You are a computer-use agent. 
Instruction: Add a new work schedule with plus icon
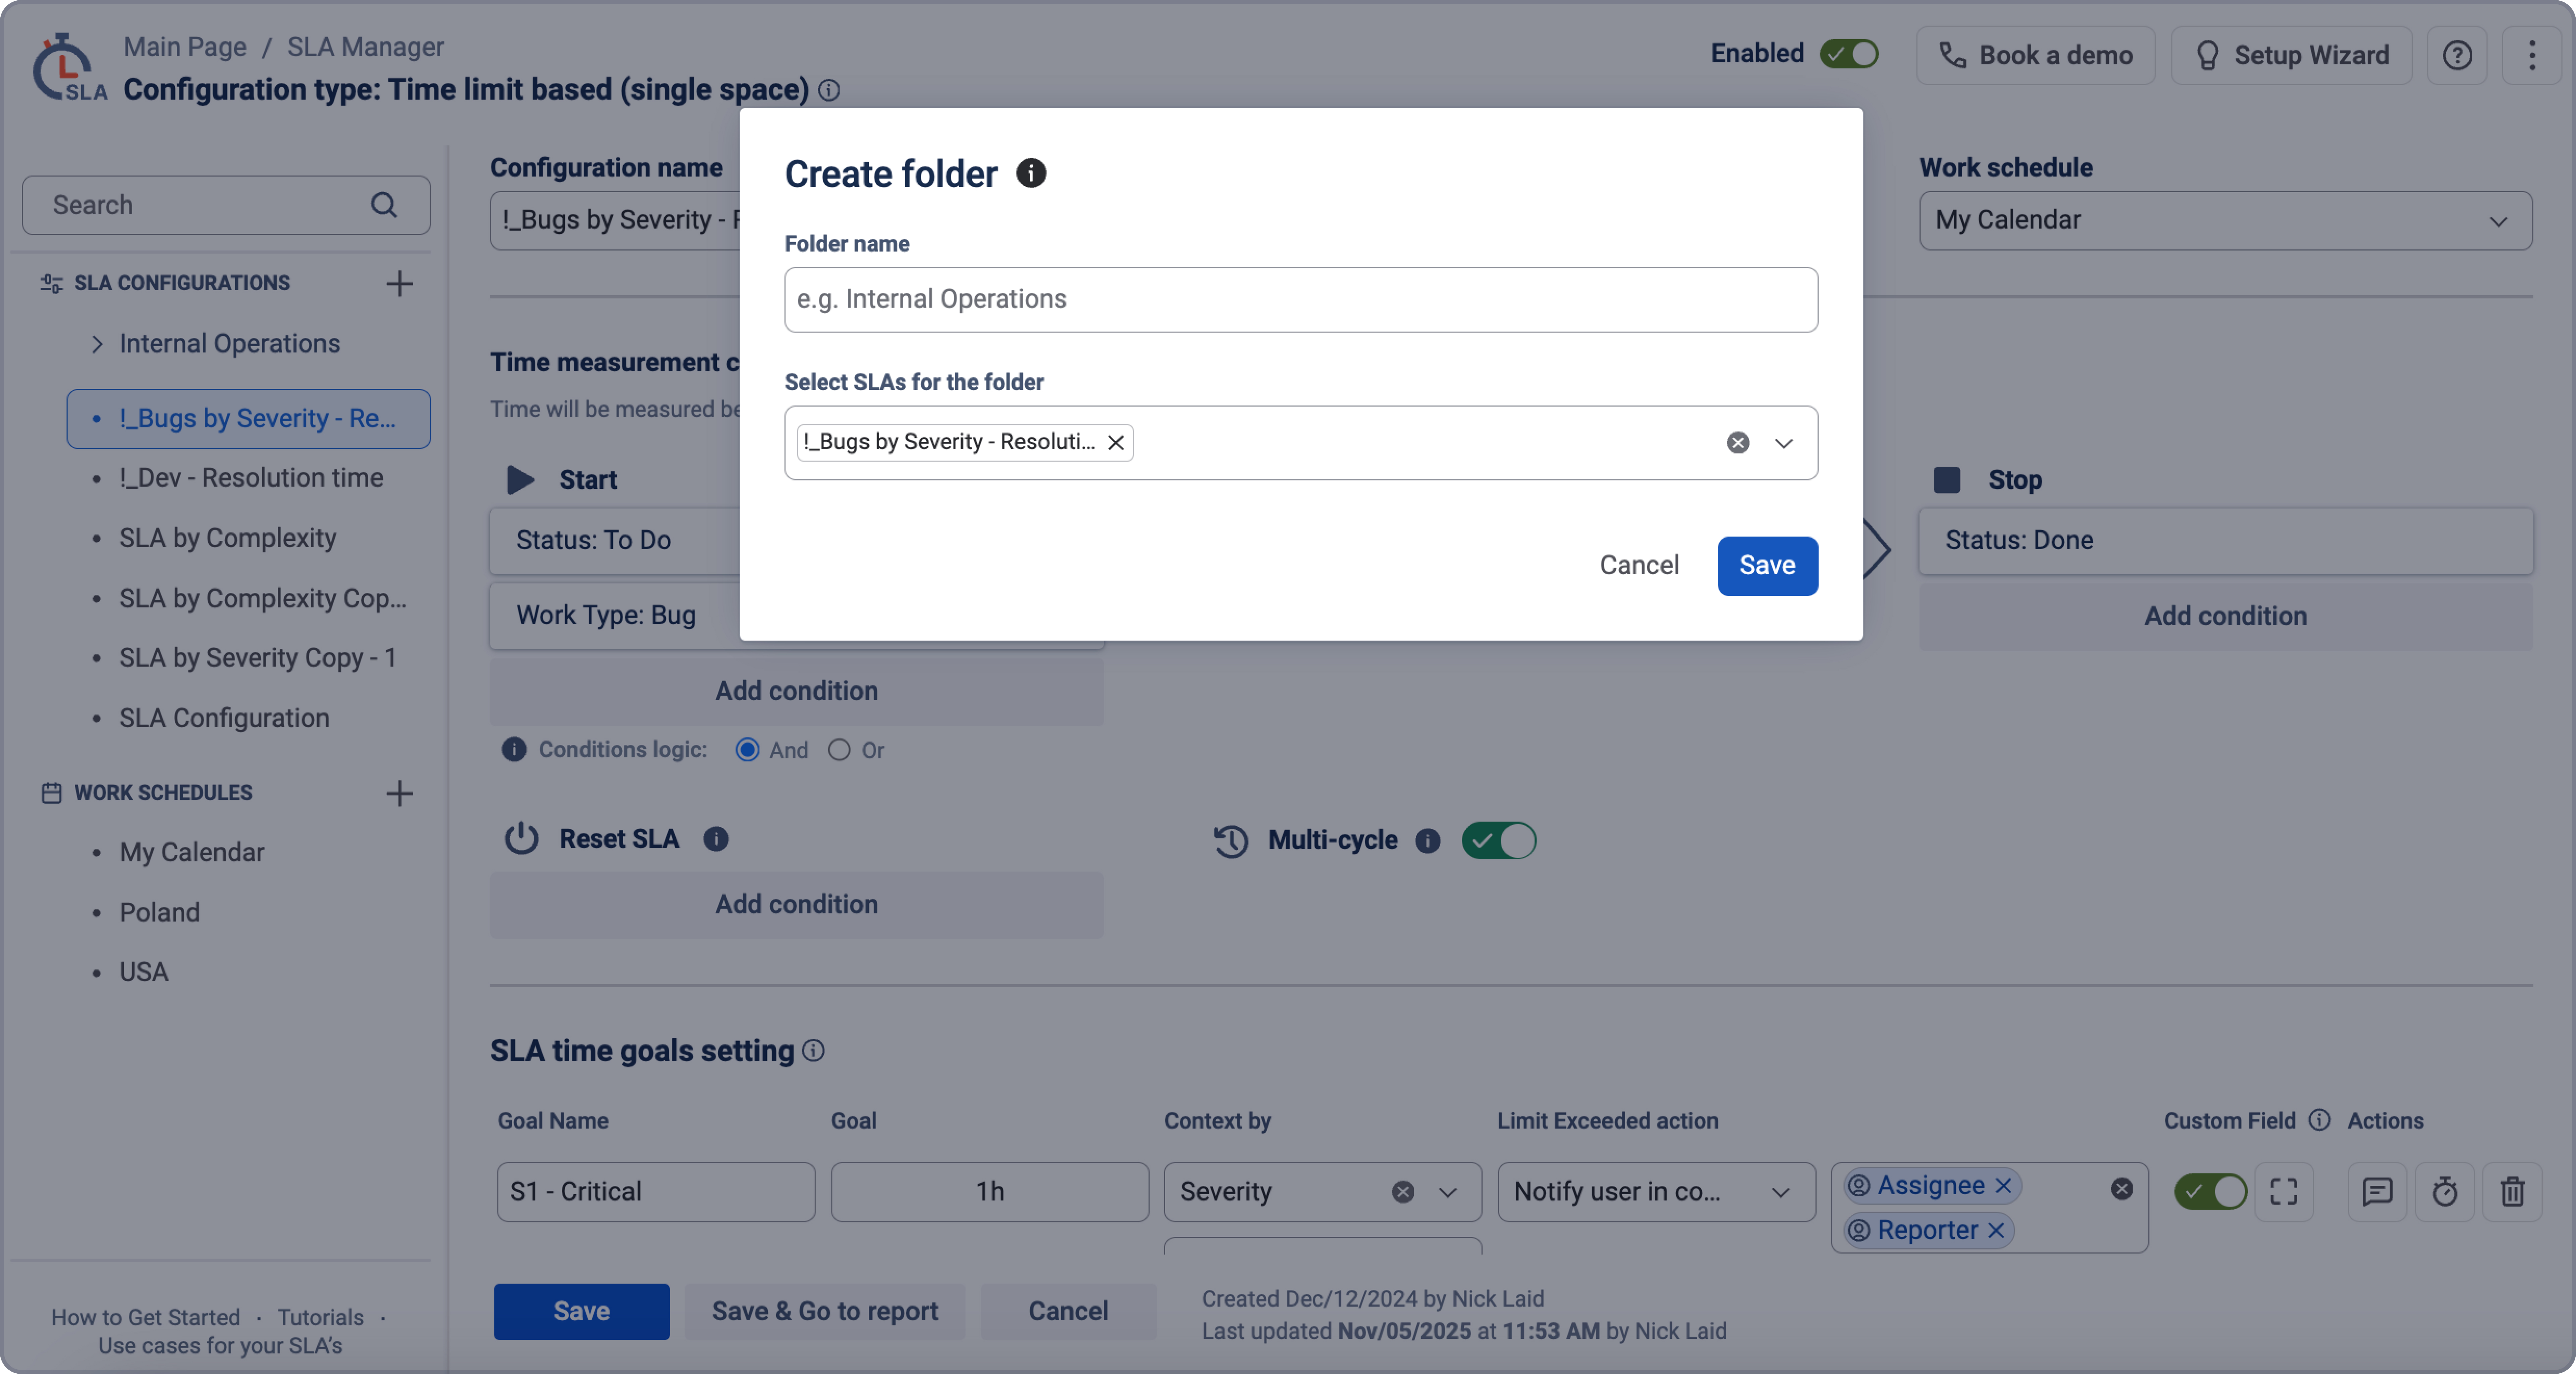[x=399, y=793]
